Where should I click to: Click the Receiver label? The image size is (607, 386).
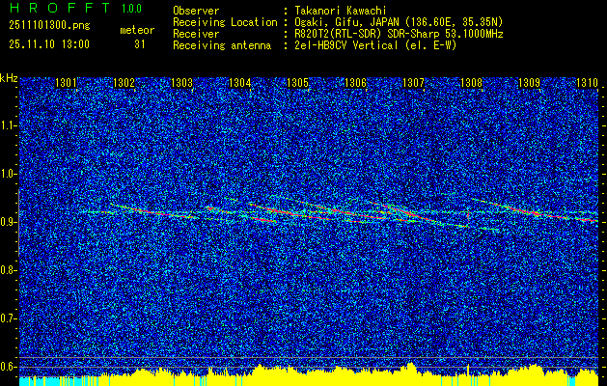pos(196,34)
